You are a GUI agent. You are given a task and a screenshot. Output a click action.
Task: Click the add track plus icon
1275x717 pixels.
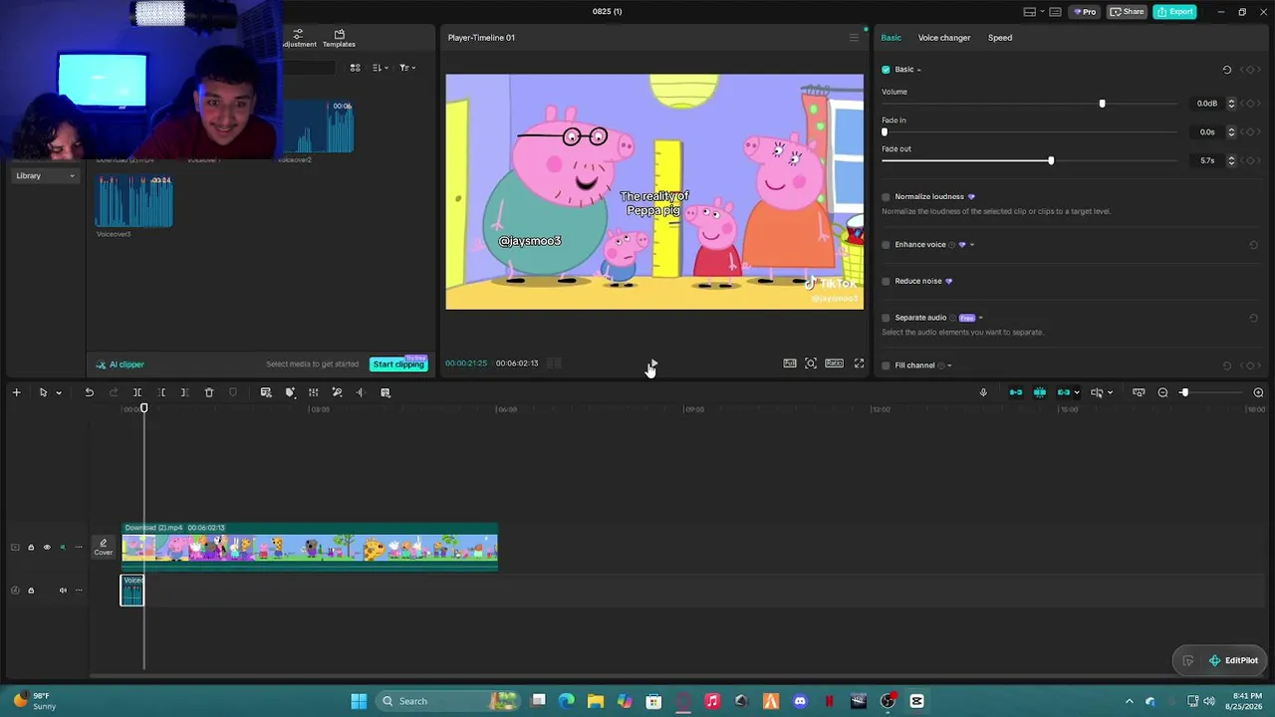(x=16, y=392)
